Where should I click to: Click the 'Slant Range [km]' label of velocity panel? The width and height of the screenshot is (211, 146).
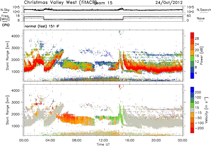pos(7,110)
